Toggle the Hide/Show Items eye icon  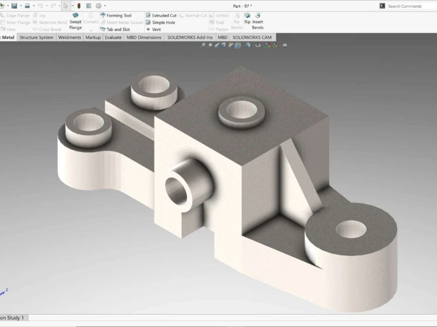[x=258, y=45]
